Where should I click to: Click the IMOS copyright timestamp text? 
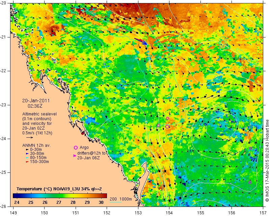267,161
